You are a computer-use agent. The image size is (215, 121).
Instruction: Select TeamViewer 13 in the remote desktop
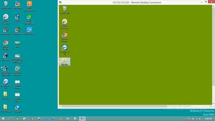[x=65, y=50]
